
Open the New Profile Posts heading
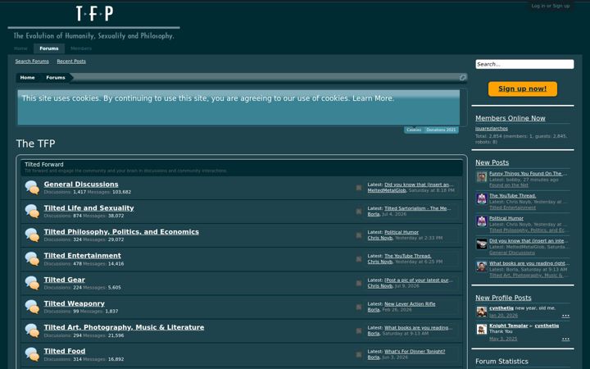[x=503, y=298]
